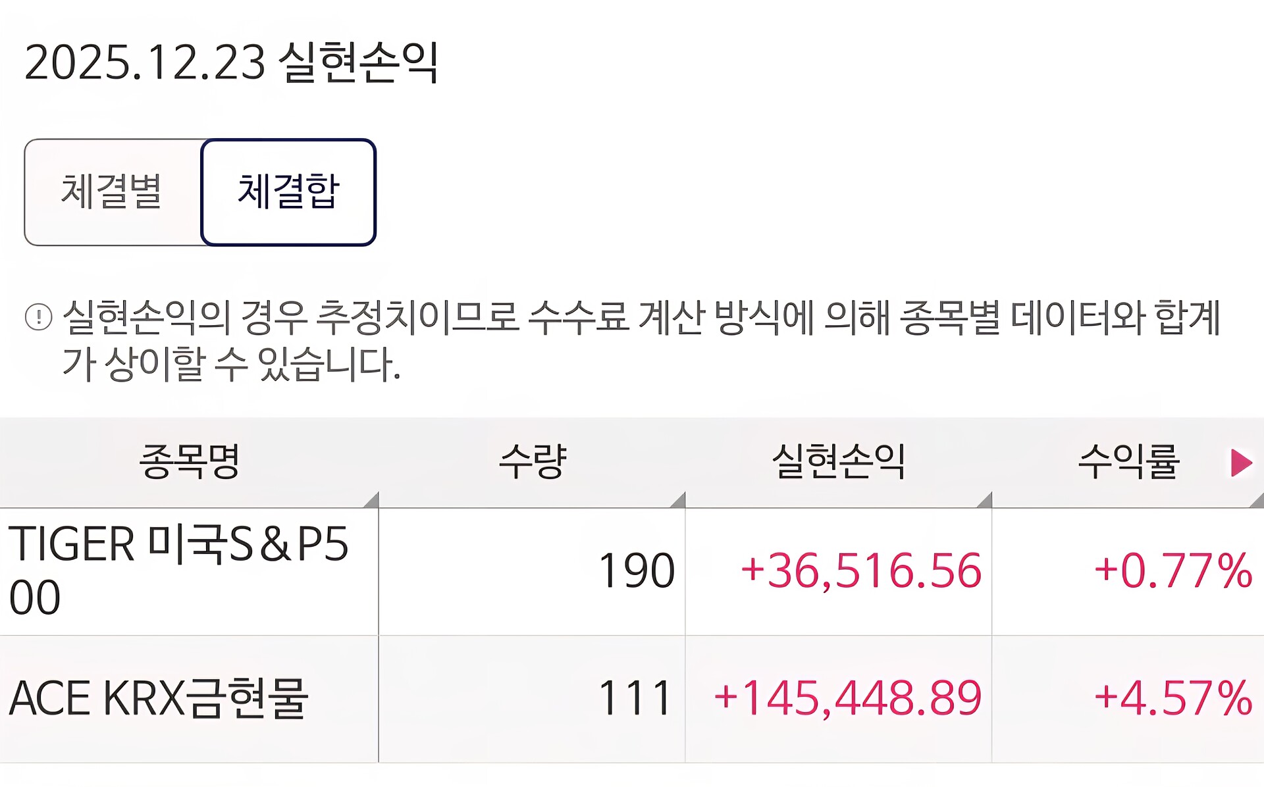Screen dimensions: 1264x787
Task: Tap the pink arrow to show more columns
Action: pyautogui.click(x=1241, y=463)
